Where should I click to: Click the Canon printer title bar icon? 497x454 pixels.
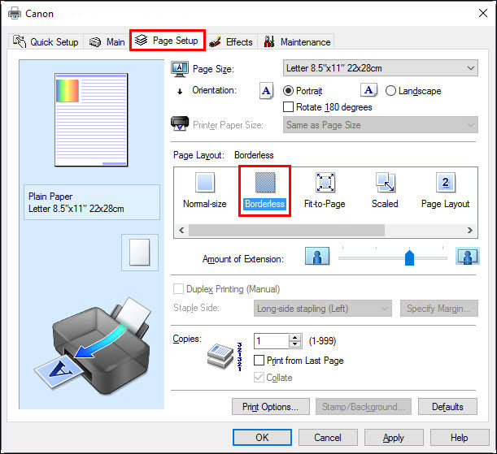point(15,13)
